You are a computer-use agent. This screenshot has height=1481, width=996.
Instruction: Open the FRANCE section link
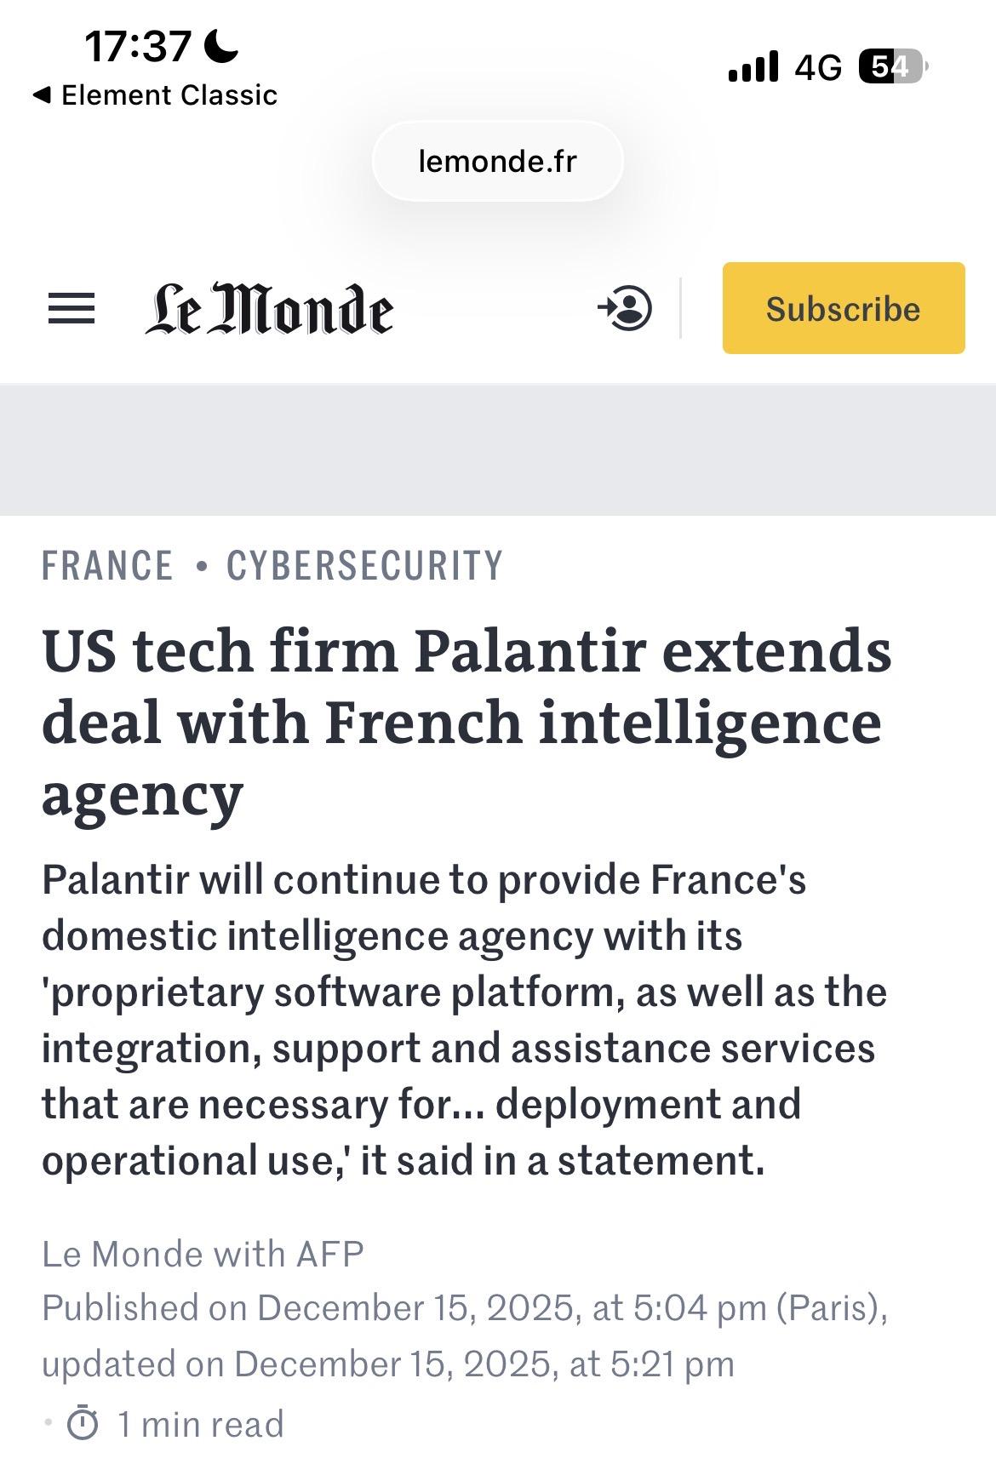click(107, 566)
